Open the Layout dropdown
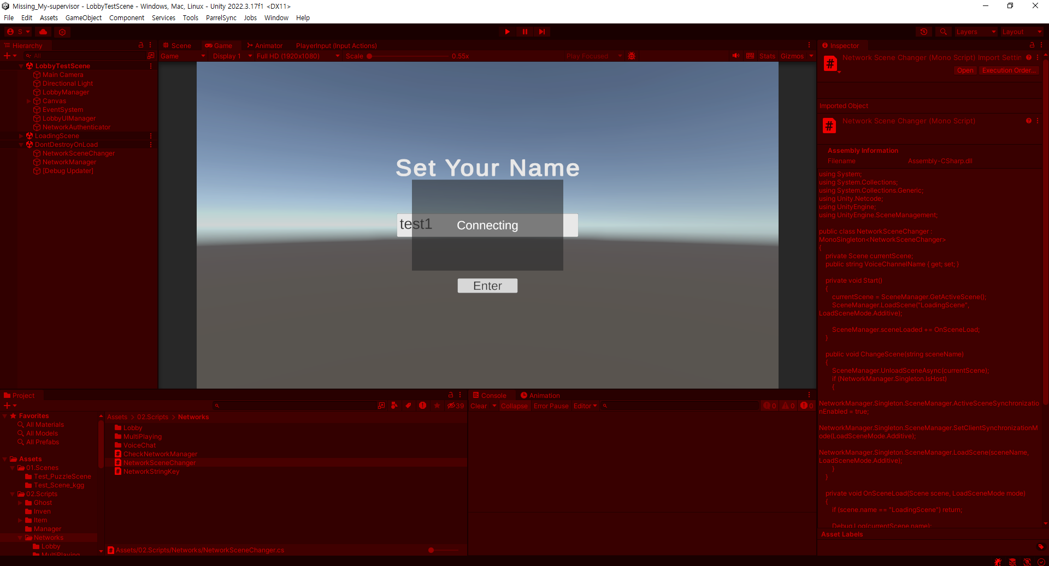 tap(1022, 32)
